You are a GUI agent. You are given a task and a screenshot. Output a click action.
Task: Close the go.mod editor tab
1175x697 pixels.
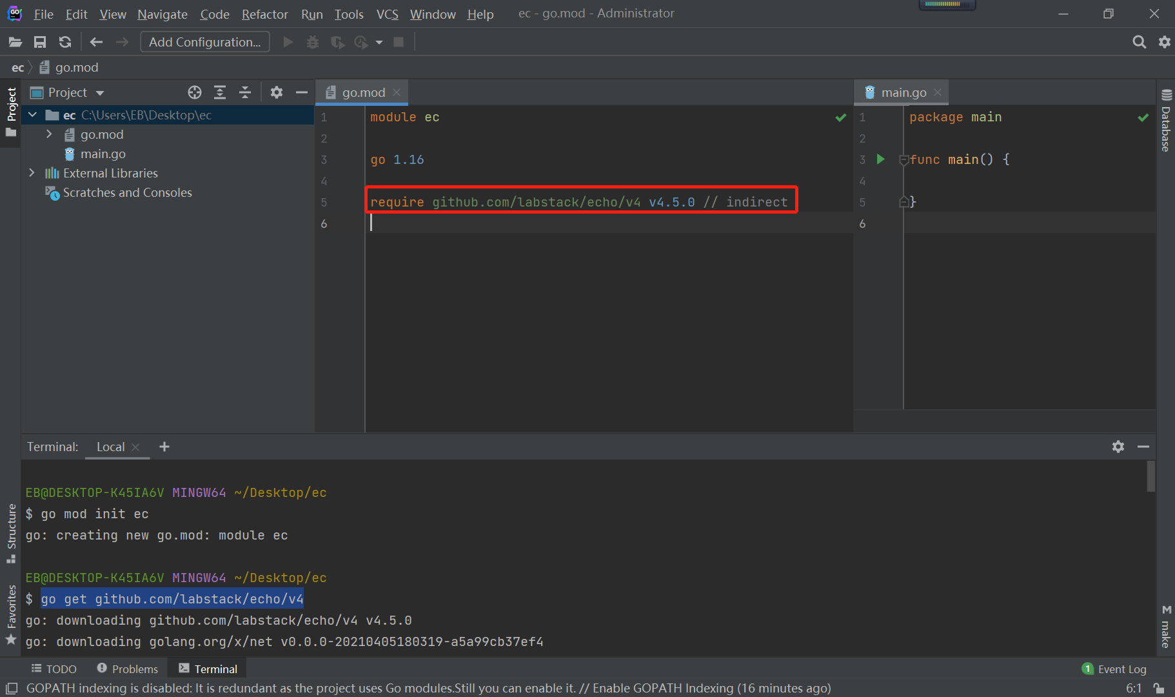(397, 92)
